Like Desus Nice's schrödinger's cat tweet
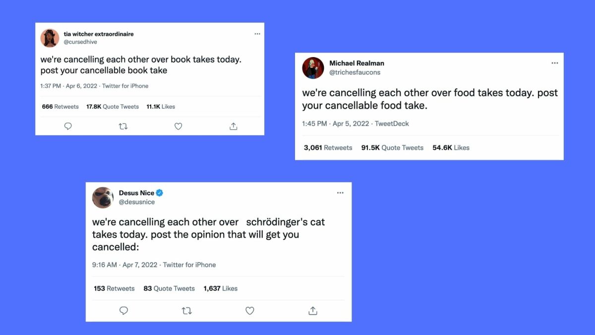Screen dimensions: 595x335 click(x=250, y=311)
